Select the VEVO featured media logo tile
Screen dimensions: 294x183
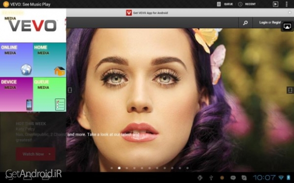[x=33, y=25]
